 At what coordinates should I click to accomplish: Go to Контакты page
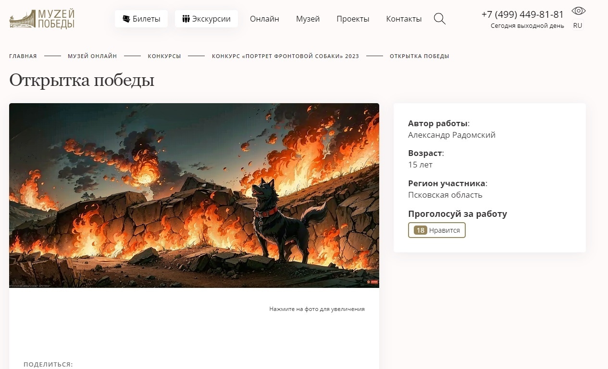point(404,19)
